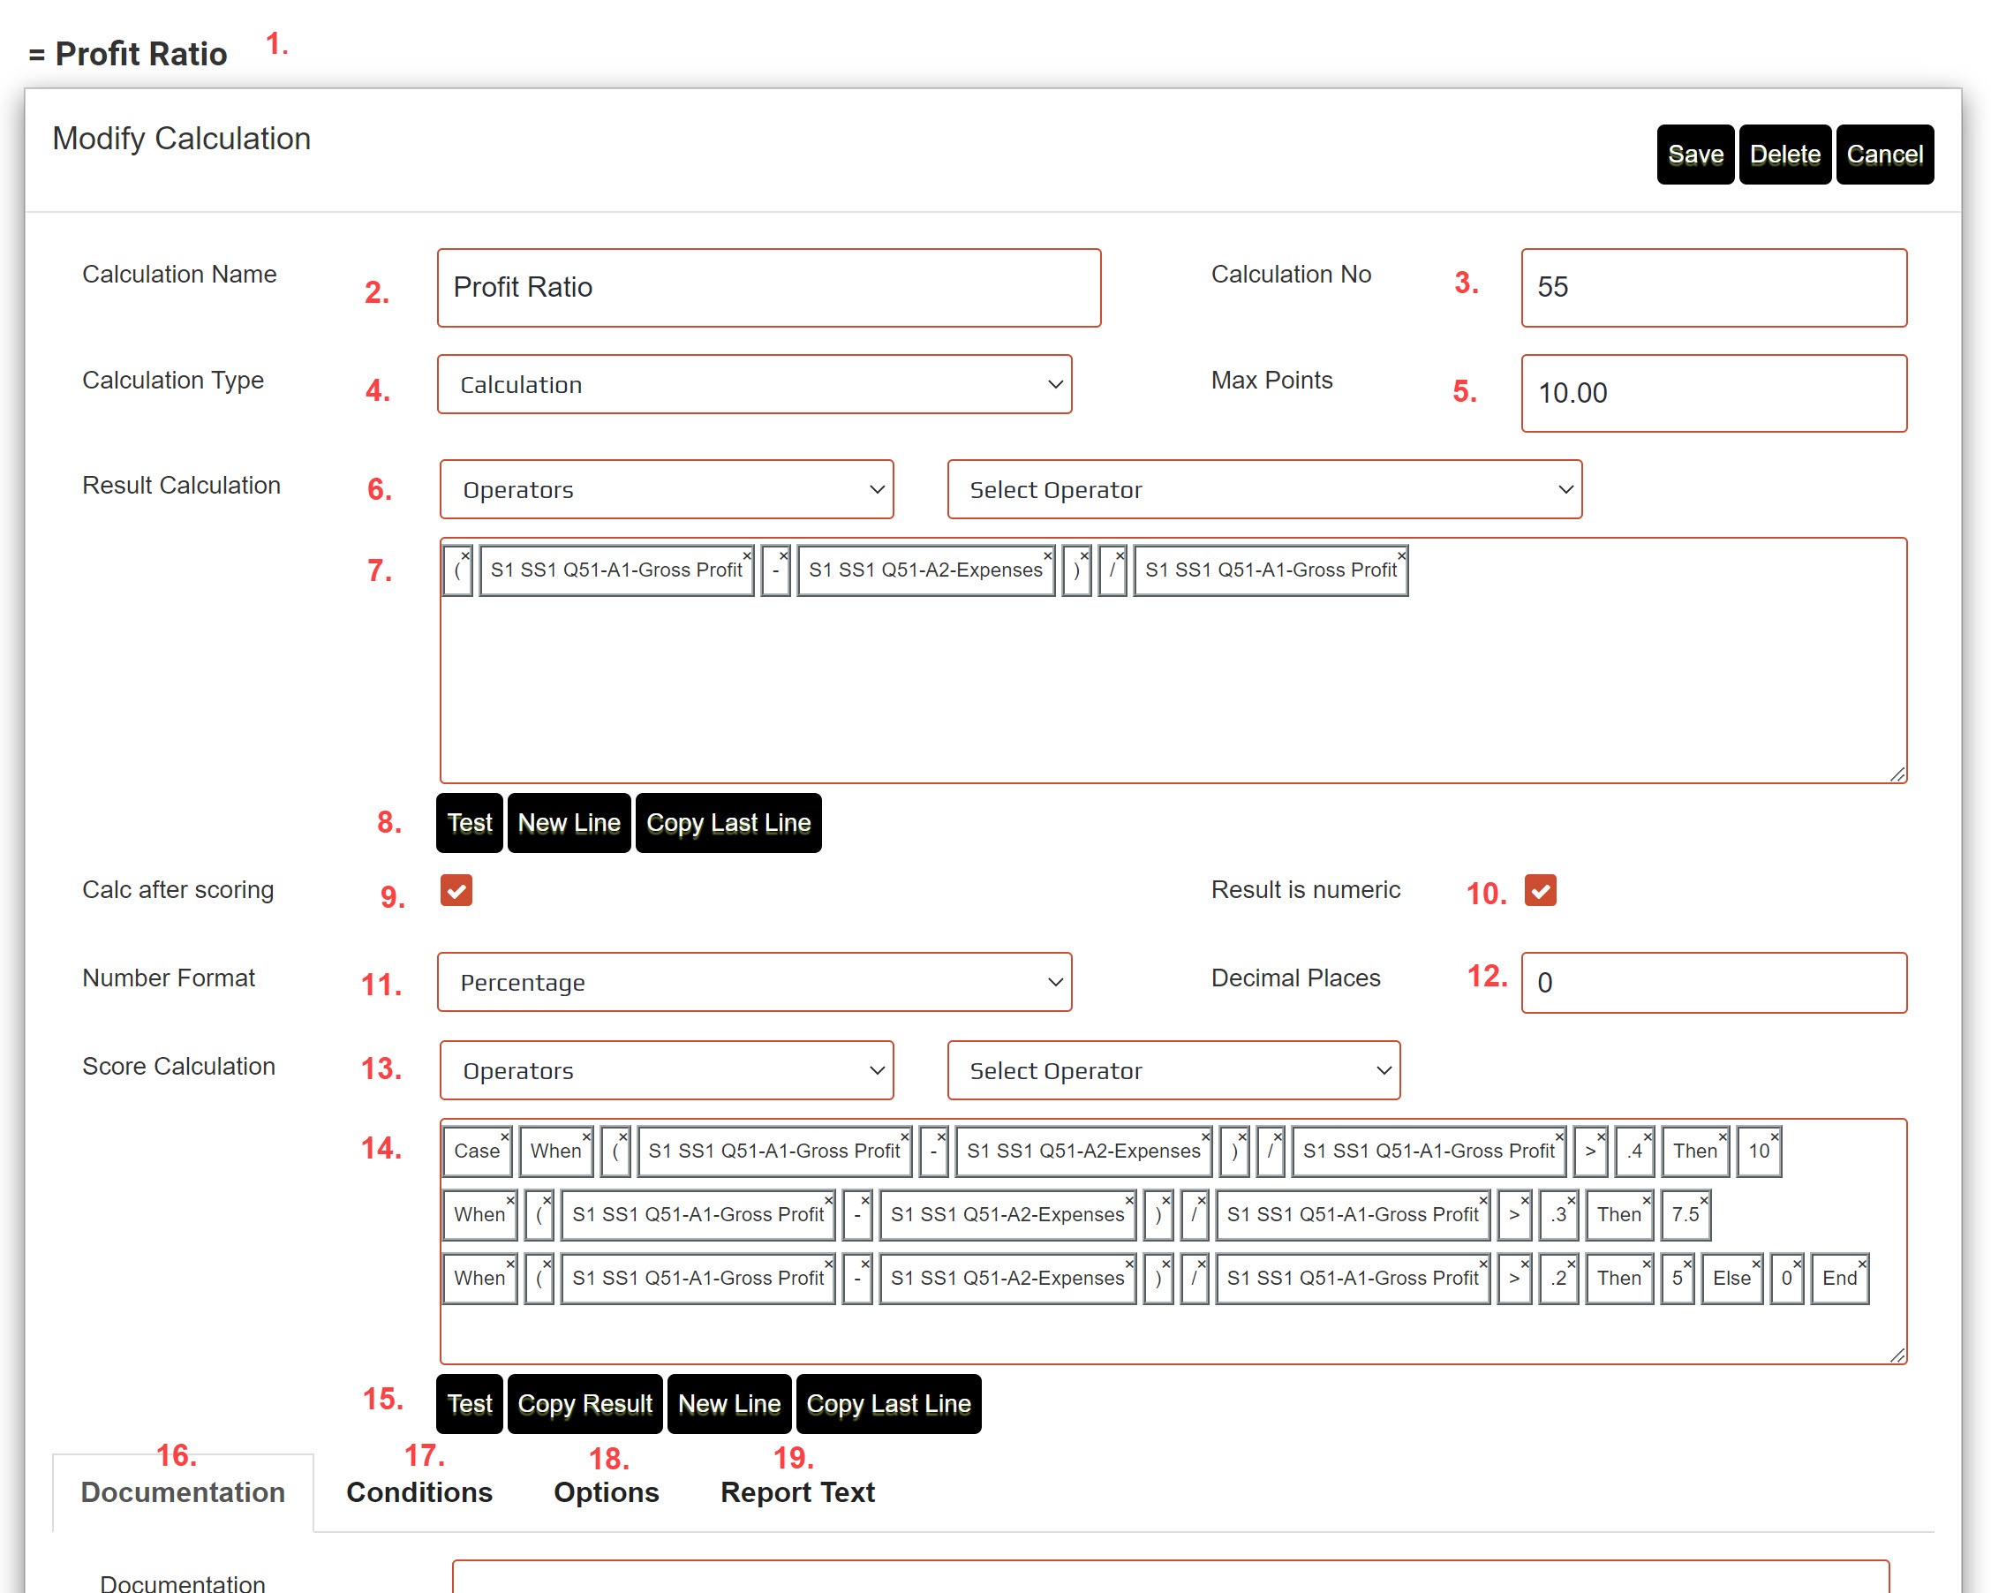Remove the Then token before 10
Image resolution: width=1991 pixels, height=1593 pixels.
pos(1723,1136)
